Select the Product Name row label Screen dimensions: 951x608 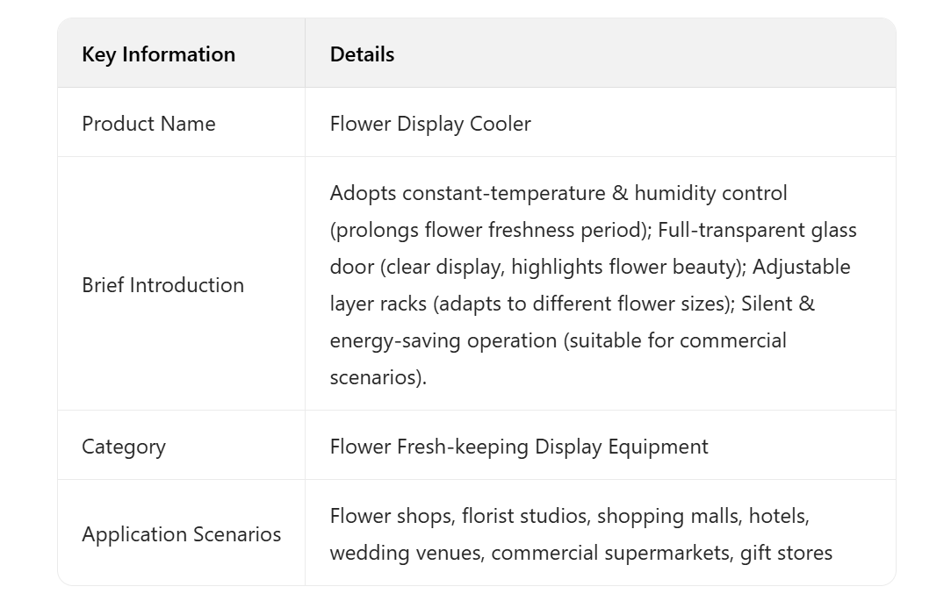[148, 124]
